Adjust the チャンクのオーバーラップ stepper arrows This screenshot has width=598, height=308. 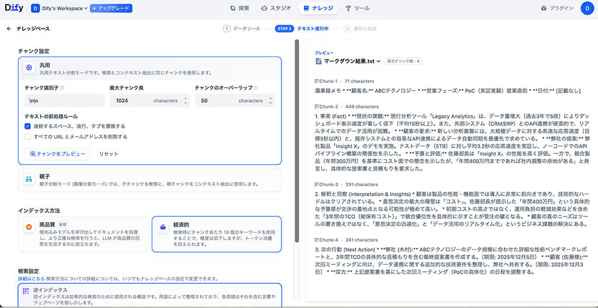(270, 101)
